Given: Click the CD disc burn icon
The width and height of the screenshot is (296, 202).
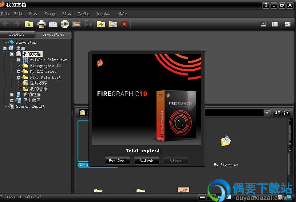Looking at the screenshot, I should [65, 24].
